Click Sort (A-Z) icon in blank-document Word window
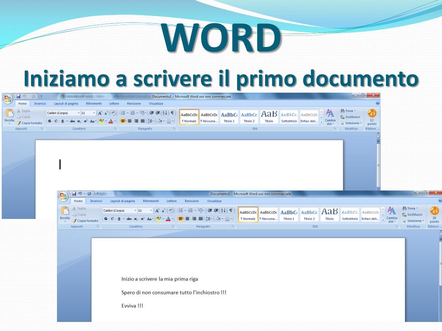 pos(165,113)
